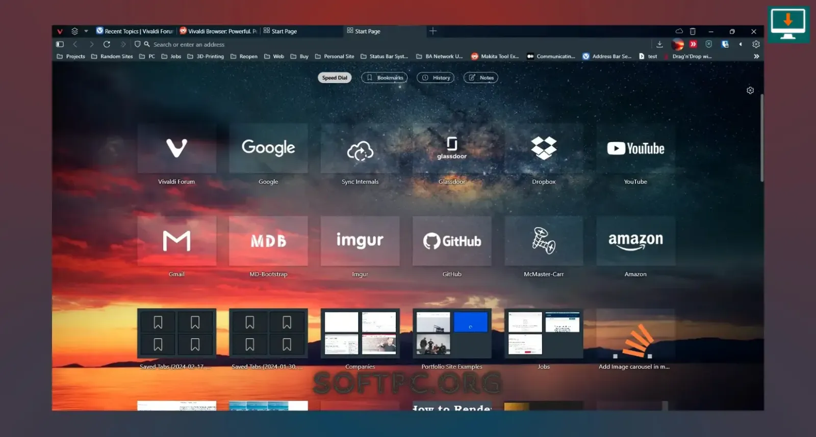Click the green shield extension icon
This screenshot has width=816, height=437.
tap(709, 44)
